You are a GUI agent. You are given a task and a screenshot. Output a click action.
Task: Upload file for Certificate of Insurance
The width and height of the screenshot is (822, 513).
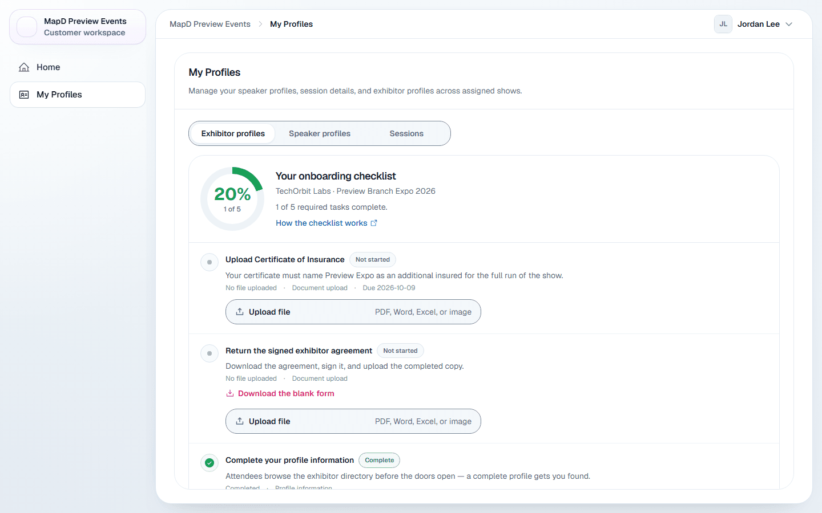353,312
